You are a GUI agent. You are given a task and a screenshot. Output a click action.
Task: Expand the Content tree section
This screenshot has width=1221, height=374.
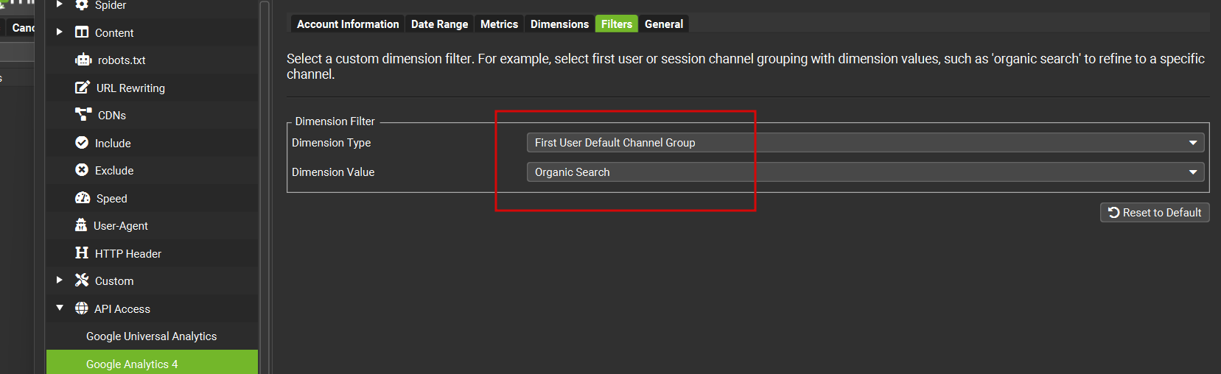click(60, 32)
